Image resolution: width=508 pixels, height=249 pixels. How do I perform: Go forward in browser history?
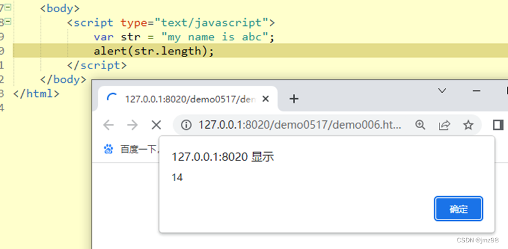pyautogui.click(x=132, y=125)
